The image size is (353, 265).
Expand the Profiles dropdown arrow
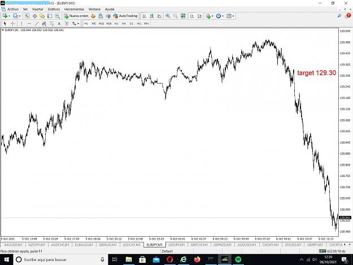[x=20, y=16]
